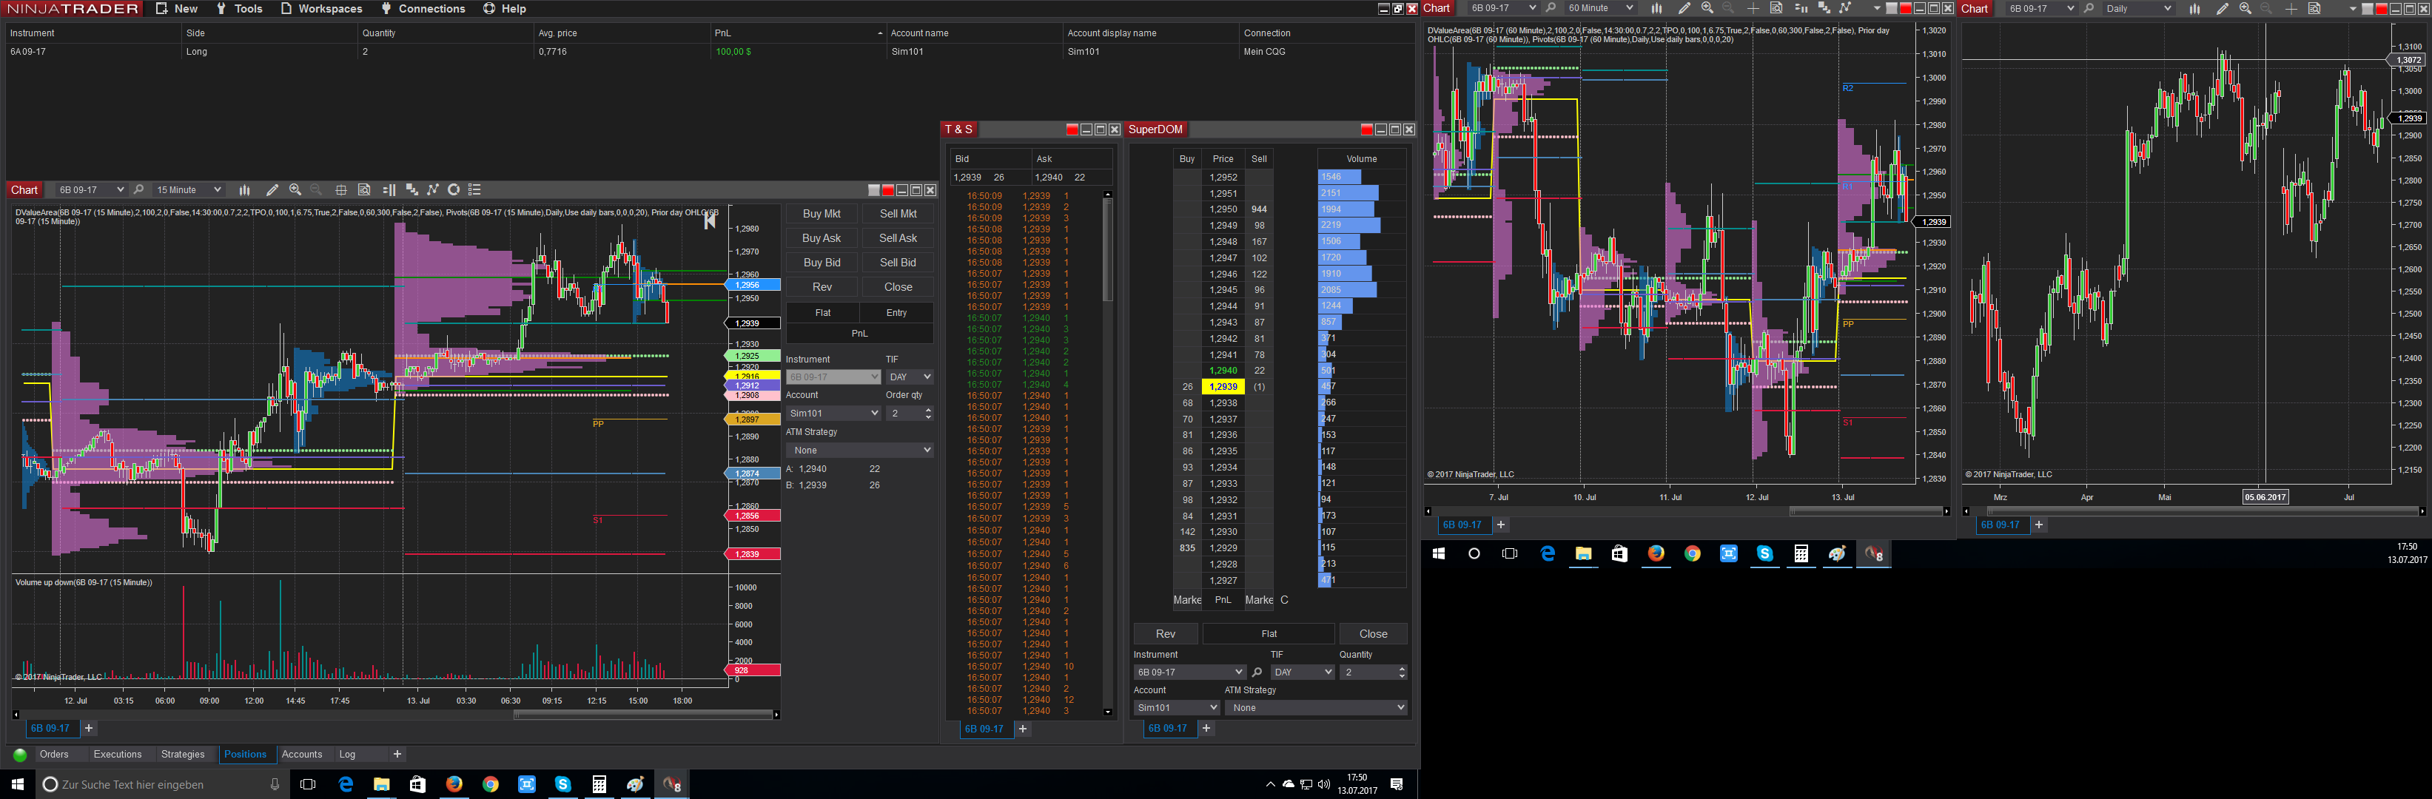Select drawing pencil in 60 Minute chart
This screenshot has width=2432, height=799.
pyautogui.click(x=1684, y=8)
